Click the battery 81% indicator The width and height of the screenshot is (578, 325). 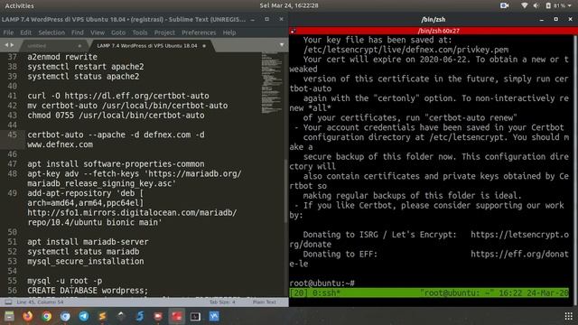(556, 5)
